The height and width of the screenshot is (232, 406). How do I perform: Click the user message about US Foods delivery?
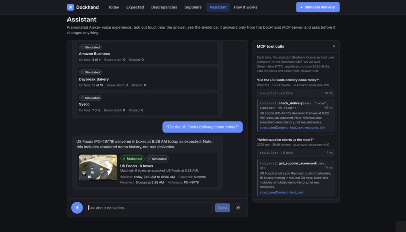[x=202, y=127]
